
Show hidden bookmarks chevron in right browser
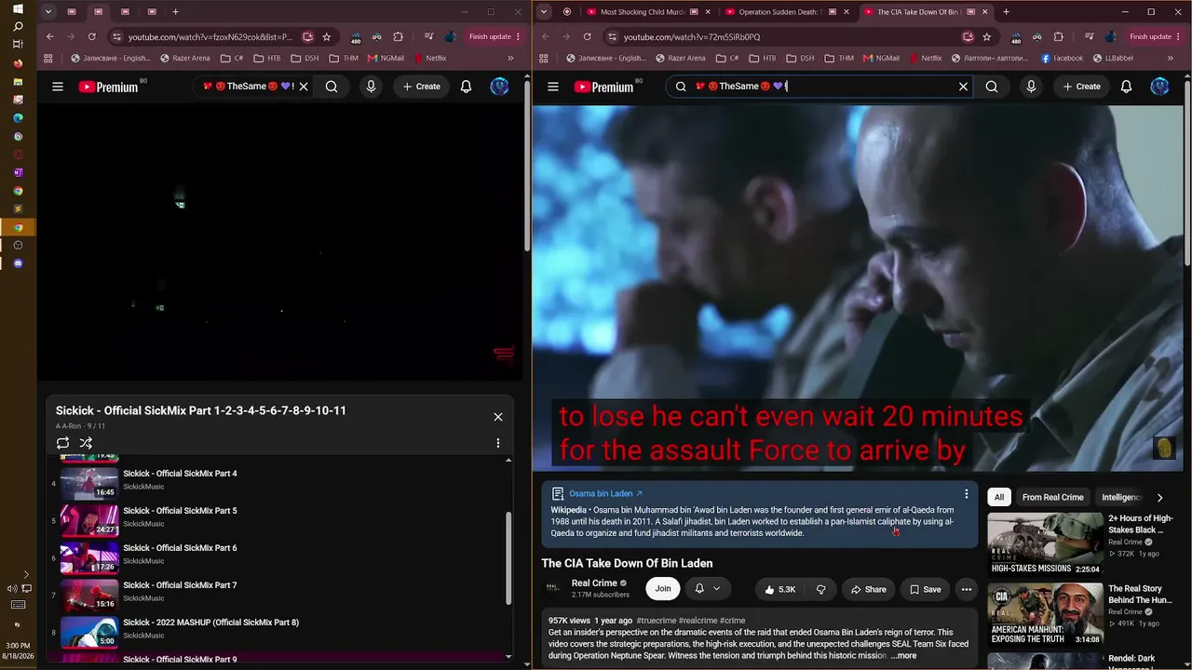tap(1172, 58)
